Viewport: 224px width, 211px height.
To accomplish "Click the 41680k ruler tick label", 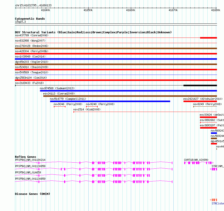I will coord(216,10).
